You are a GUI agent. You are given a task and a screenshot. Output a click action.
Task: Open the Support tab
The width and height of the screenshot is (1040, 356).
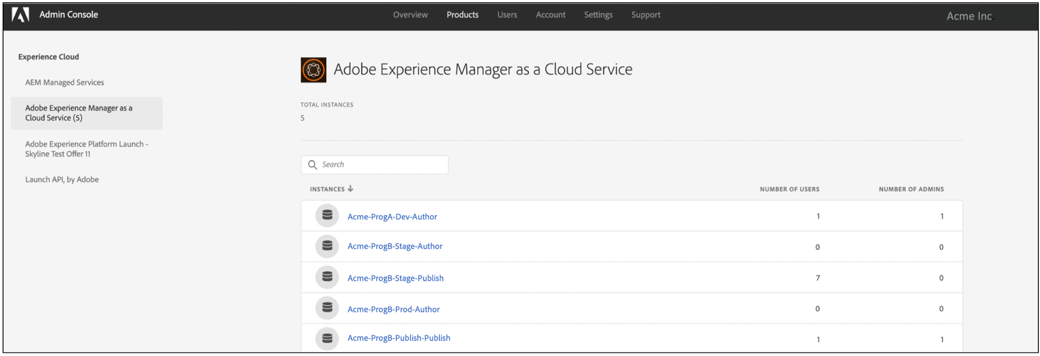pos(646,15)
